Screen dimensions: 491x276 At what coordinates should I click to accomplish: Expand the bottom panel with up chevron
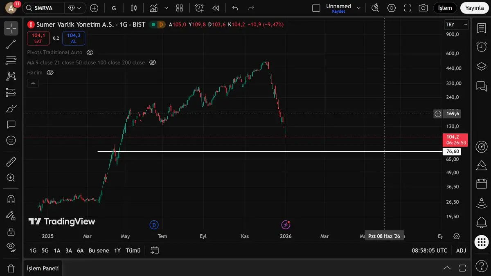click(x=447, y=268)
